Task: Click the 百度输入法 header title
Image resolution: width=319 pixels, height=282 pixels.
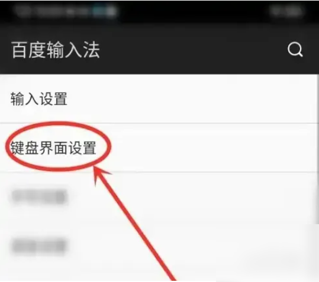Action: tap(56, 50)
